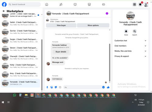
Task: Click the More options button
Action: point(93,25)
